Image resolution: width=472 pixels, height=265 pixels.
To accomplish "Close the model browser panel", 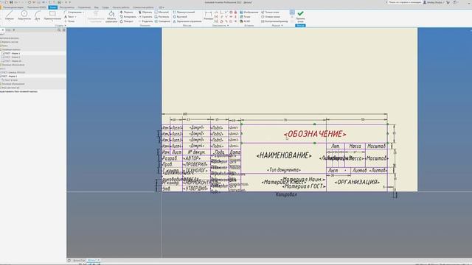I will (3, 30).
